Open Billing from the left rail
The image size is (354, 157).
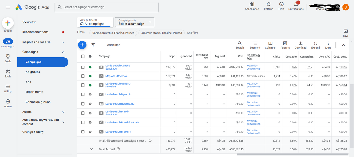tap(8, 87)
